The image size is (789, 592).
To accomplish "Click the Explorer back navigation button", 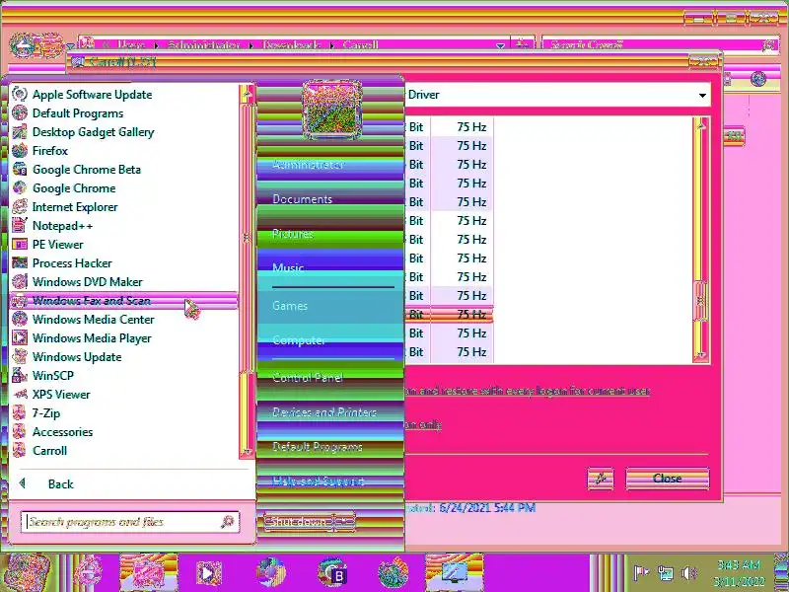I will 23,45.
